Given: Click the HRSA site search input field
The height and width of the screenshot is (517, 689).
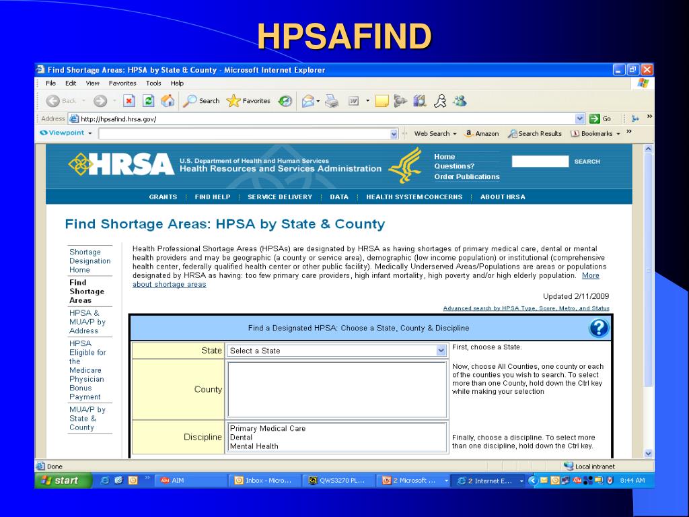Looking at the screenshot, I should pos(540,162).
